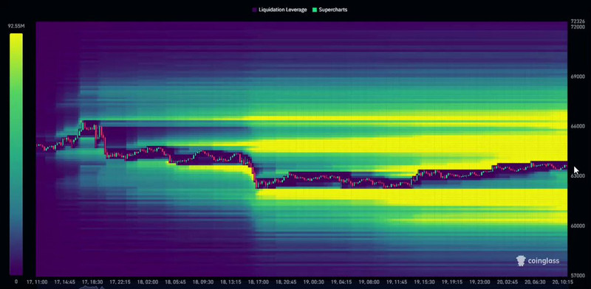Click the 20, 06:30 time label
Image resolution: width=591 pixels, height=289 pixels.
coord(535,282)
